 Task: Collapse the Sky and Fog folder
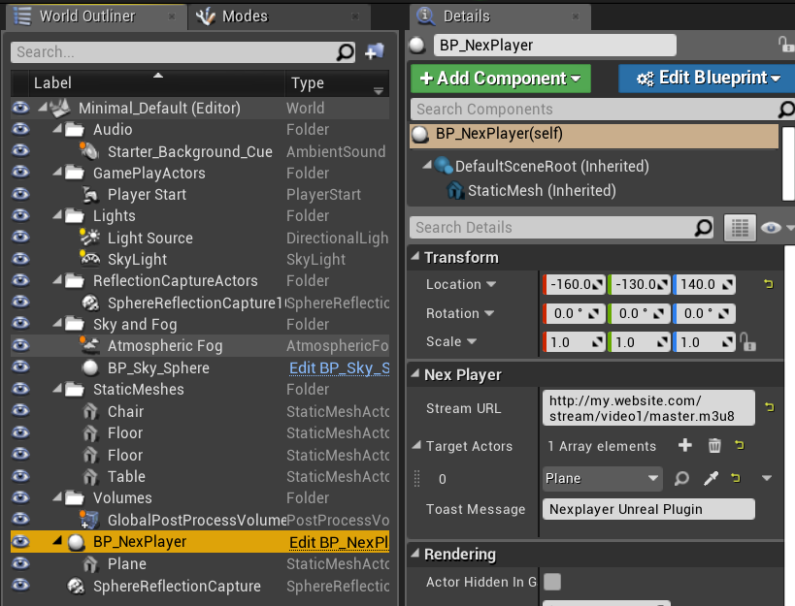(x=58, y=324)
